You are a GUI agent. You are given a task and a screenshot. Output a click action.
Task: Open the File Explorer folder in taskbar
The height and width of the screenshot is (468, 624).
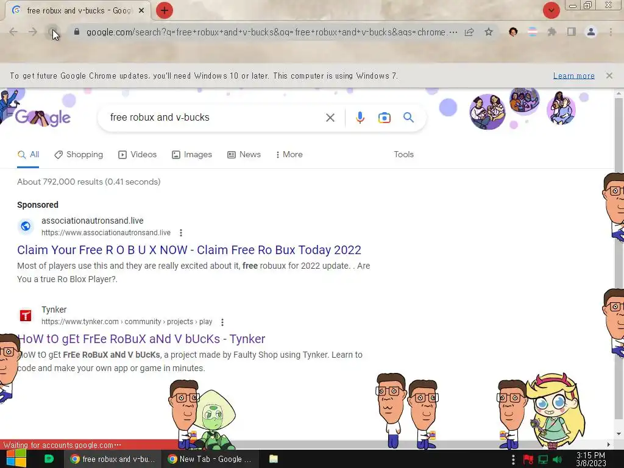(x=274, y=459)
